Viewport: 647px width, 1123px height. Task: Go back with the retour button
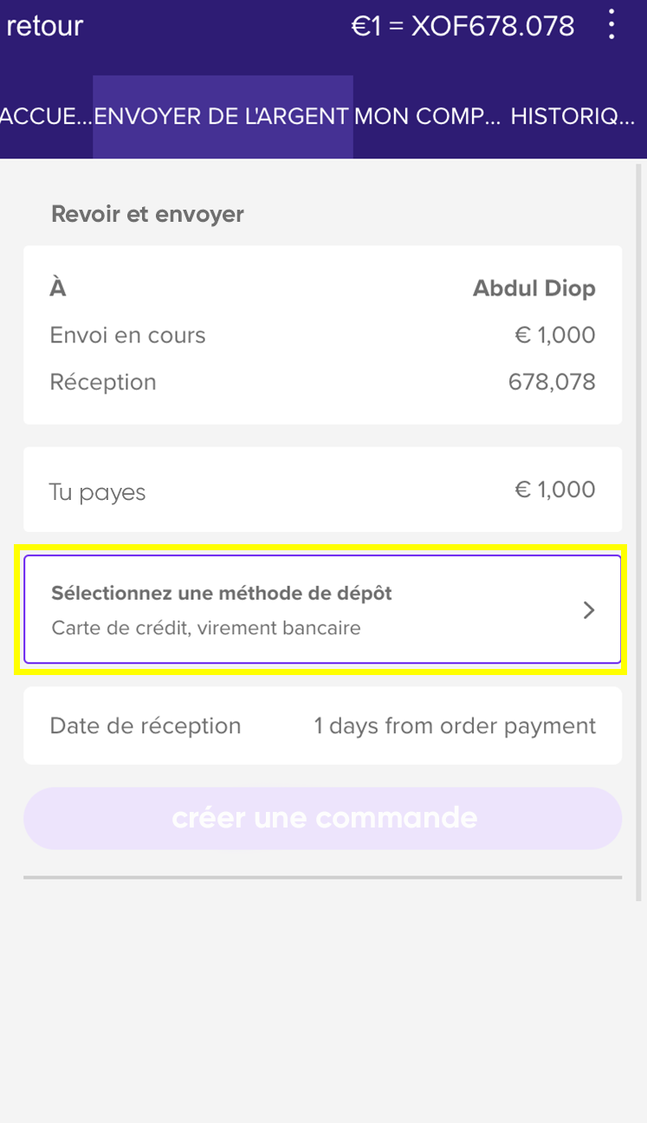coord(45,26)
